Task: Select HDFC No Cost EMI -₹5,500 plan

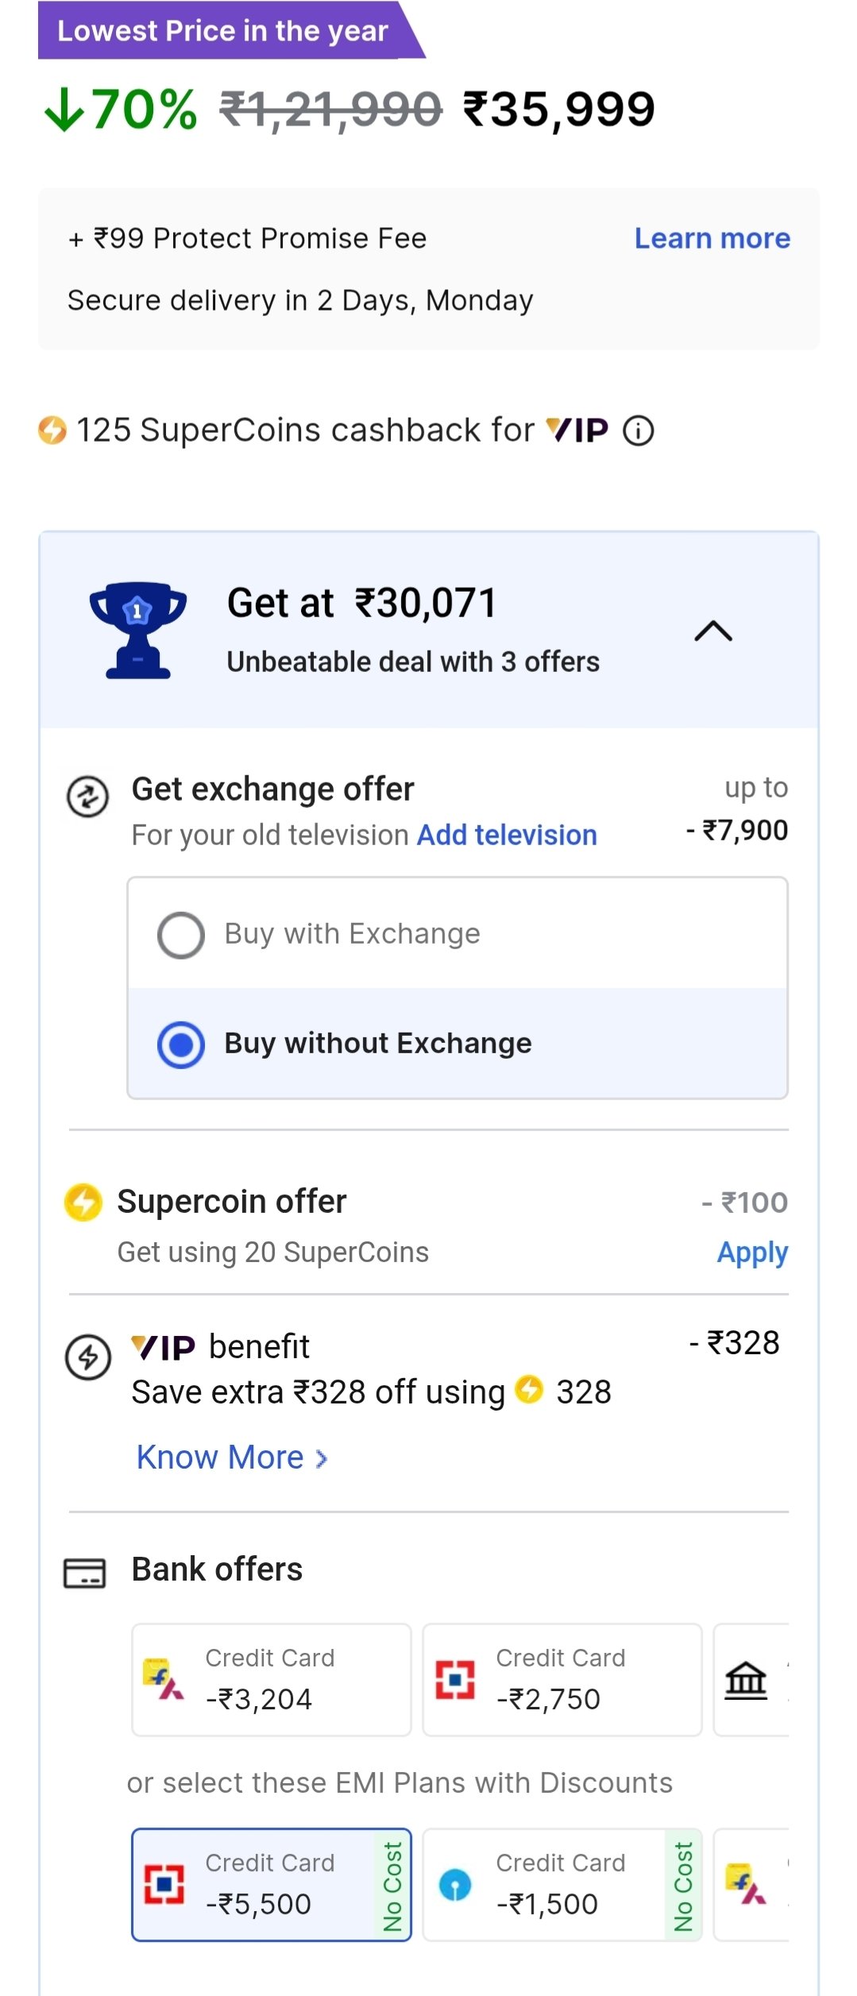Action: coord(272,1885)
